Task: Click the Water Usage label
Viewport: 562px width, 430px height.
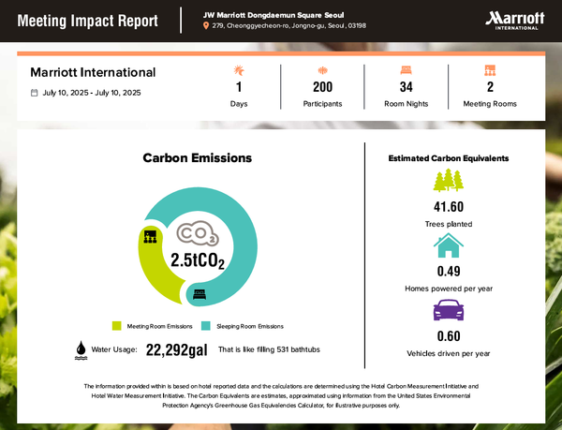Action: [x=114, y=349]
